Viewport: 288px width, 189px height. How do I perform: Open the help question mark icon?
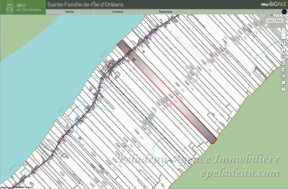(283, 89)
